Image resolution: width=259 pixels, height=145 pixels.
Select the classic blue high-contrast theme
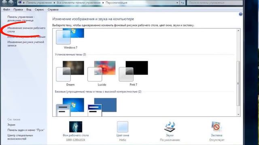(x=102, y=107)
